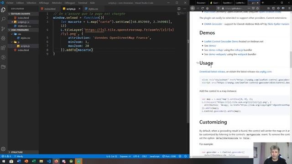This screenshot has width=292, height=164.
Task: Close scripts.js in the open editors list
Action: [x=12, y=22]
